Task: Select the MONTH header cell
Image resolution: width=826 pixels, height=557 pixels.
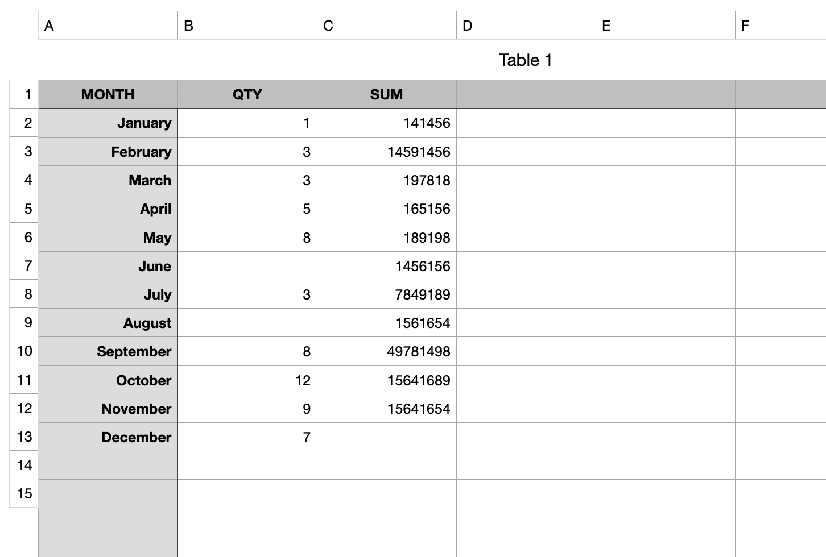Action: click(x=108, y=94)
